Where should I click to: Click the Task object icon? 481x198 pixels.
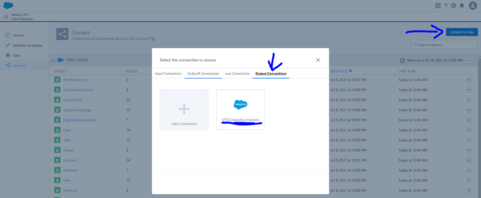coord(57,140)
